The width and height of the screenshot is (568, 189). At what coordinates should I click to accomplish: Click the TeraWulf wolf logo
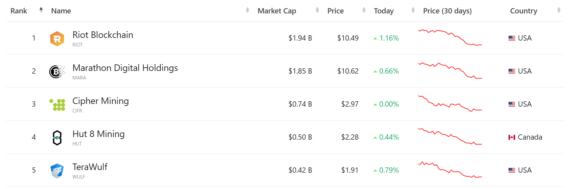[57, 171]
